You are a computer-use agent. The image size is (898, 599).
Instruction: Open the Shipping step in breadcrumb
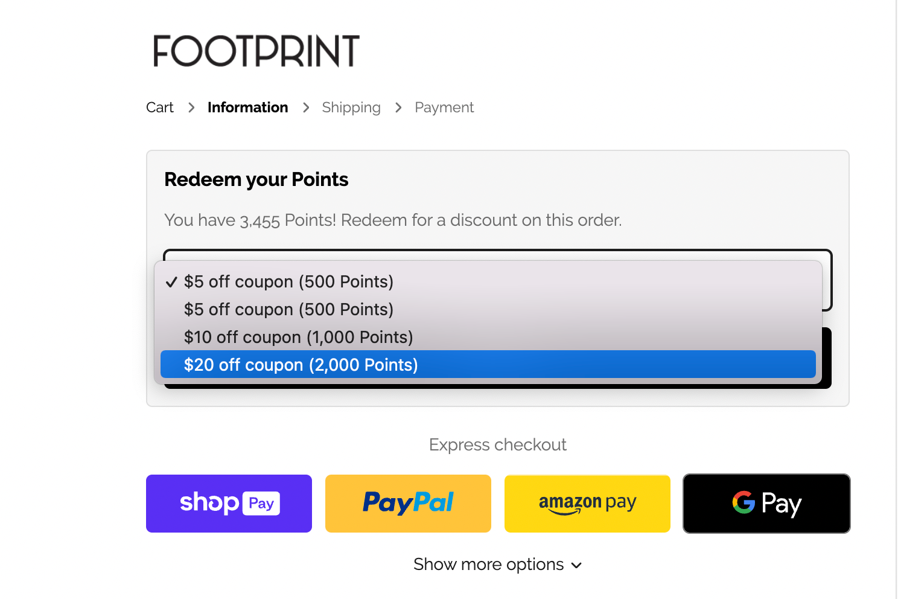(x=351, y=107)
